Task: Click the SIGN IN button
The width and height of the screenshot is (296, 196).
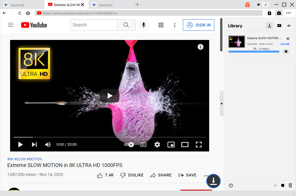Action: coord(198,25)
